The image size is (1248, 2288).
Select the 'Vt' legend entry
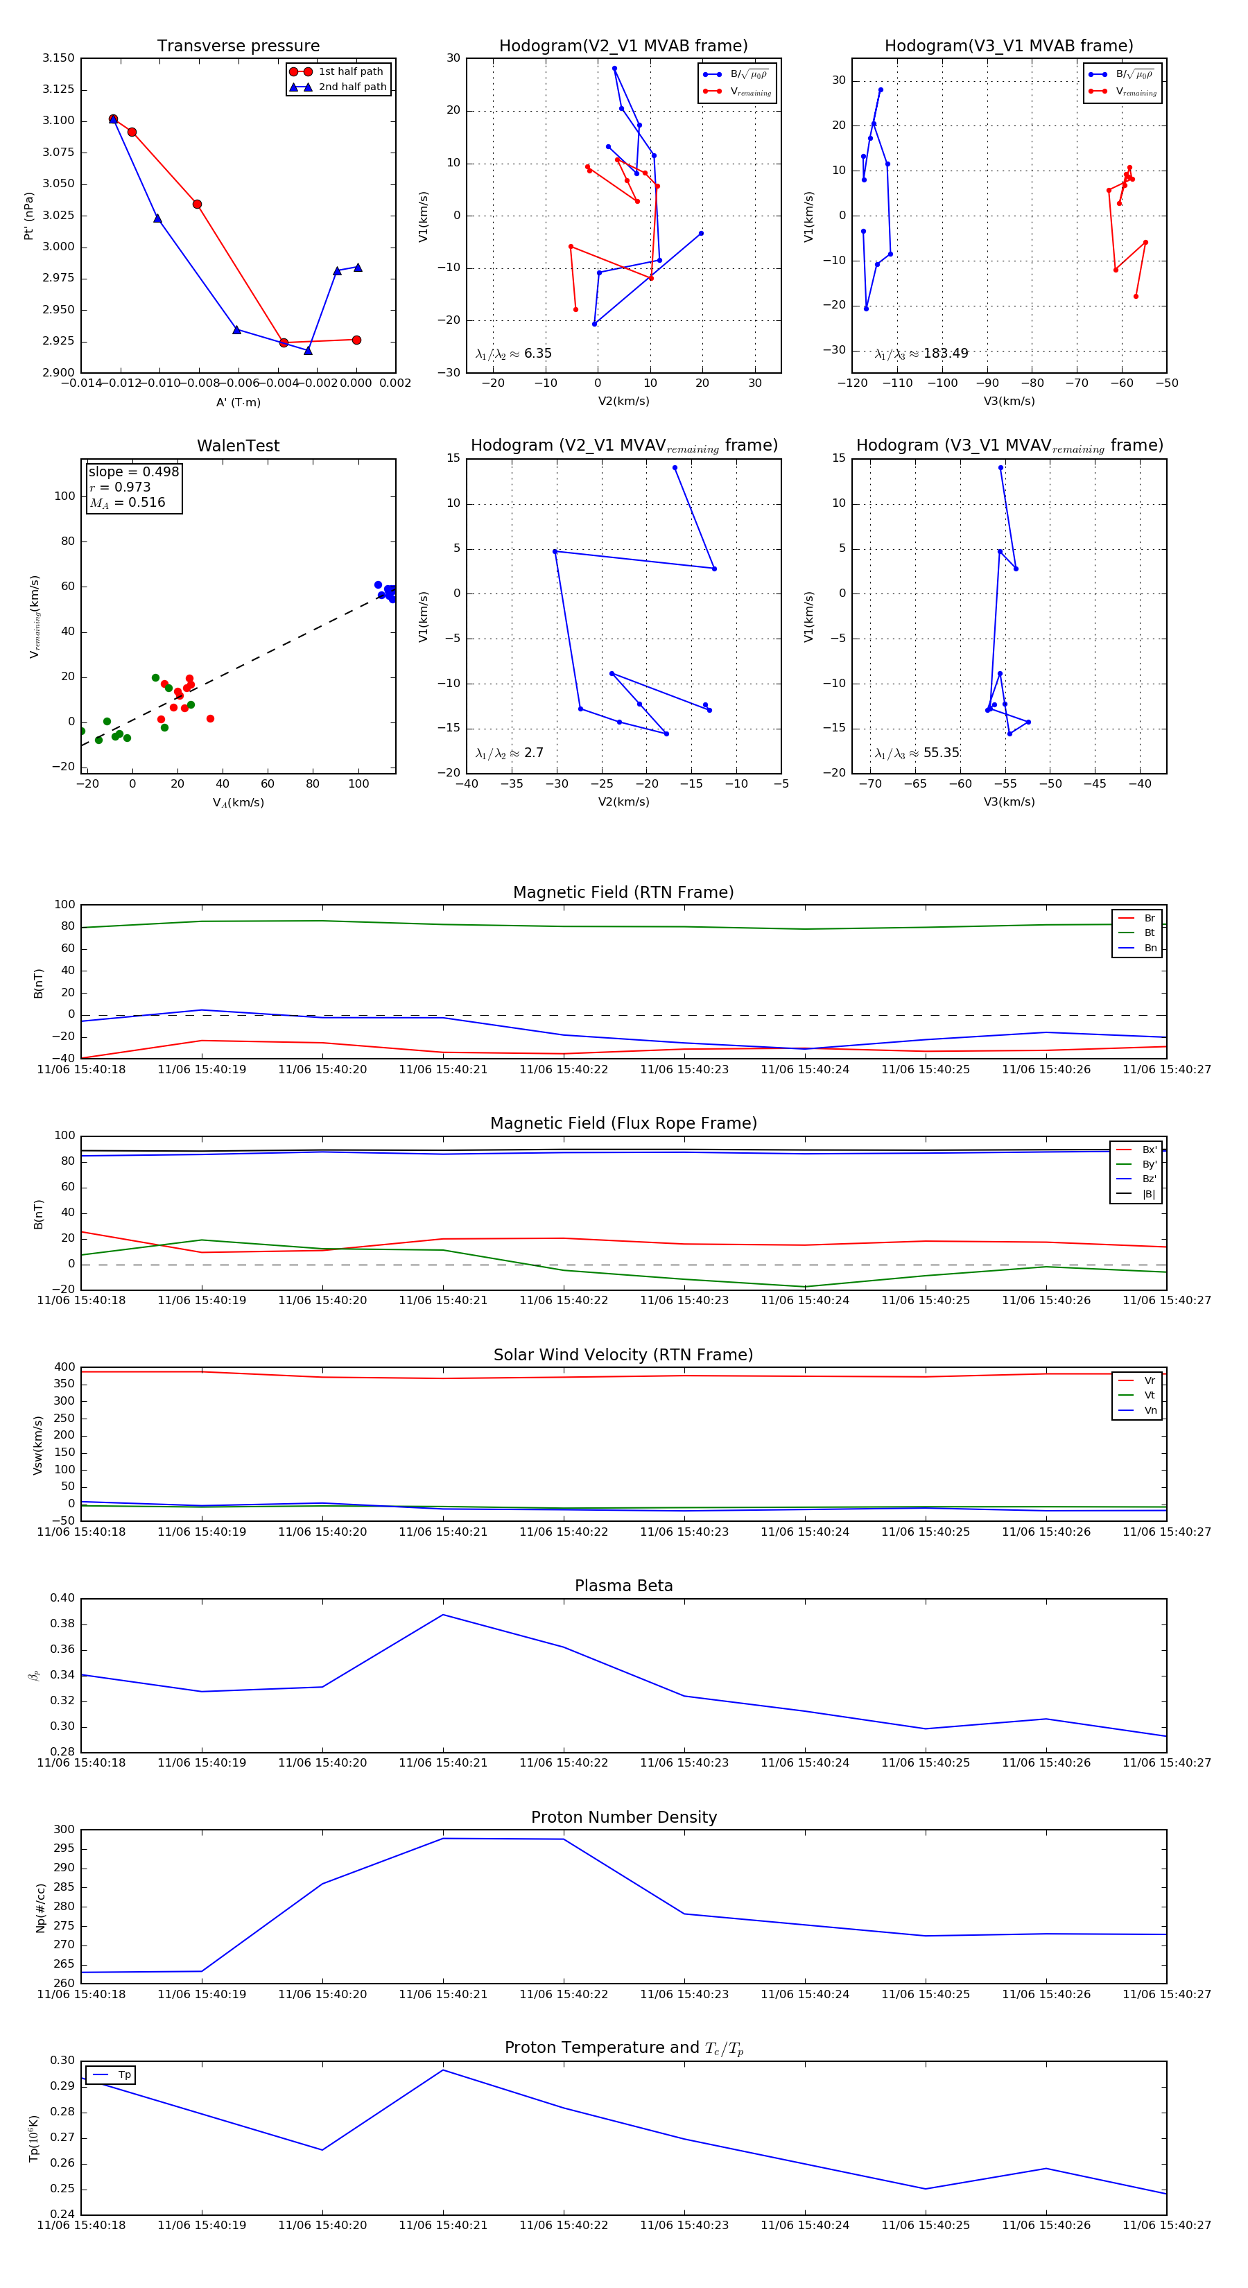point(1137,1396)
